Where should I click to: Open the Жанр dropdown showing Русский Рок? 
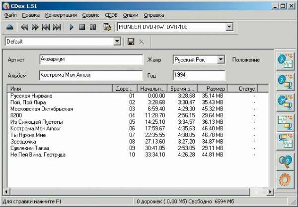pyautogui.click(x=221, y=59)
